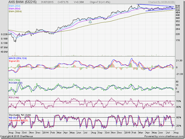This screenshot has height=139, width=185.
Task: Open the www.chartnexus.com link
Action: click(x=171, y=136)
